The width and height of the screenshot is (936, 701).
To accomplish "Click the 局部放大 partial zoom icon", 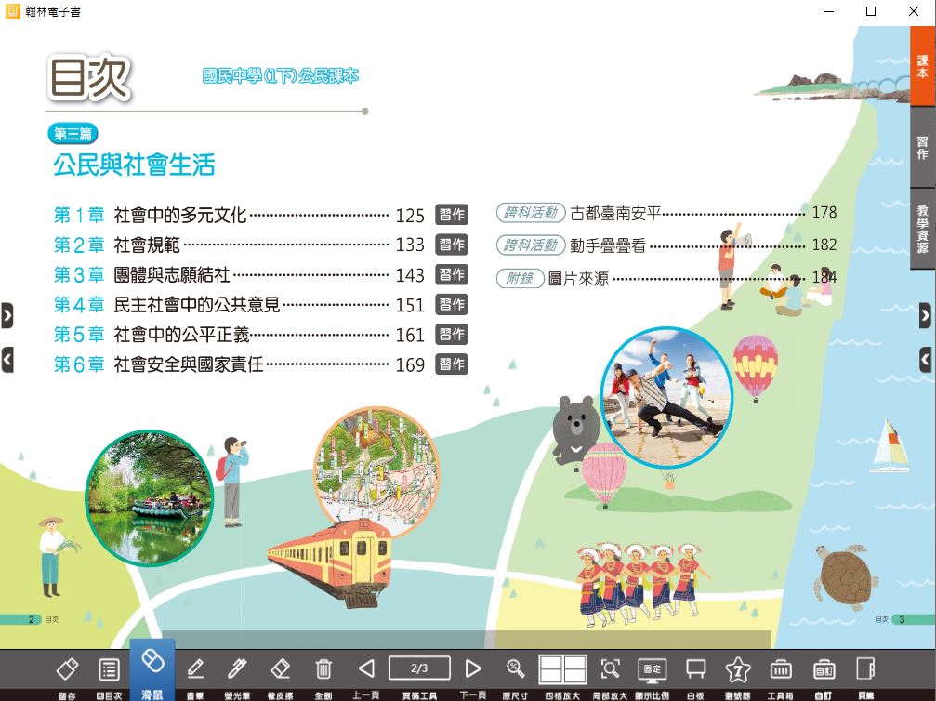I will coord(610,669).
